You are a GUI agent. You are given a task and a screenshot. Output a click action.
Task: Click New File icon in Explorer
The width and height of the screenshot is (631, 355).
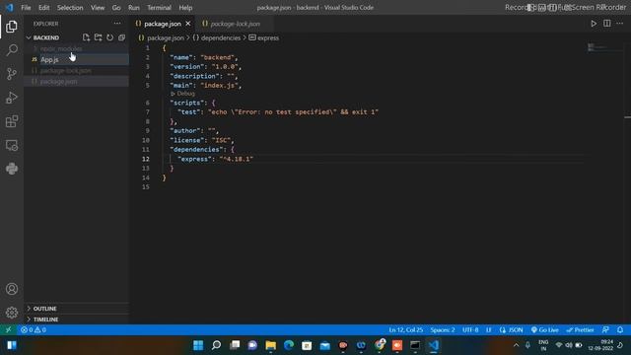coord(86,37)
